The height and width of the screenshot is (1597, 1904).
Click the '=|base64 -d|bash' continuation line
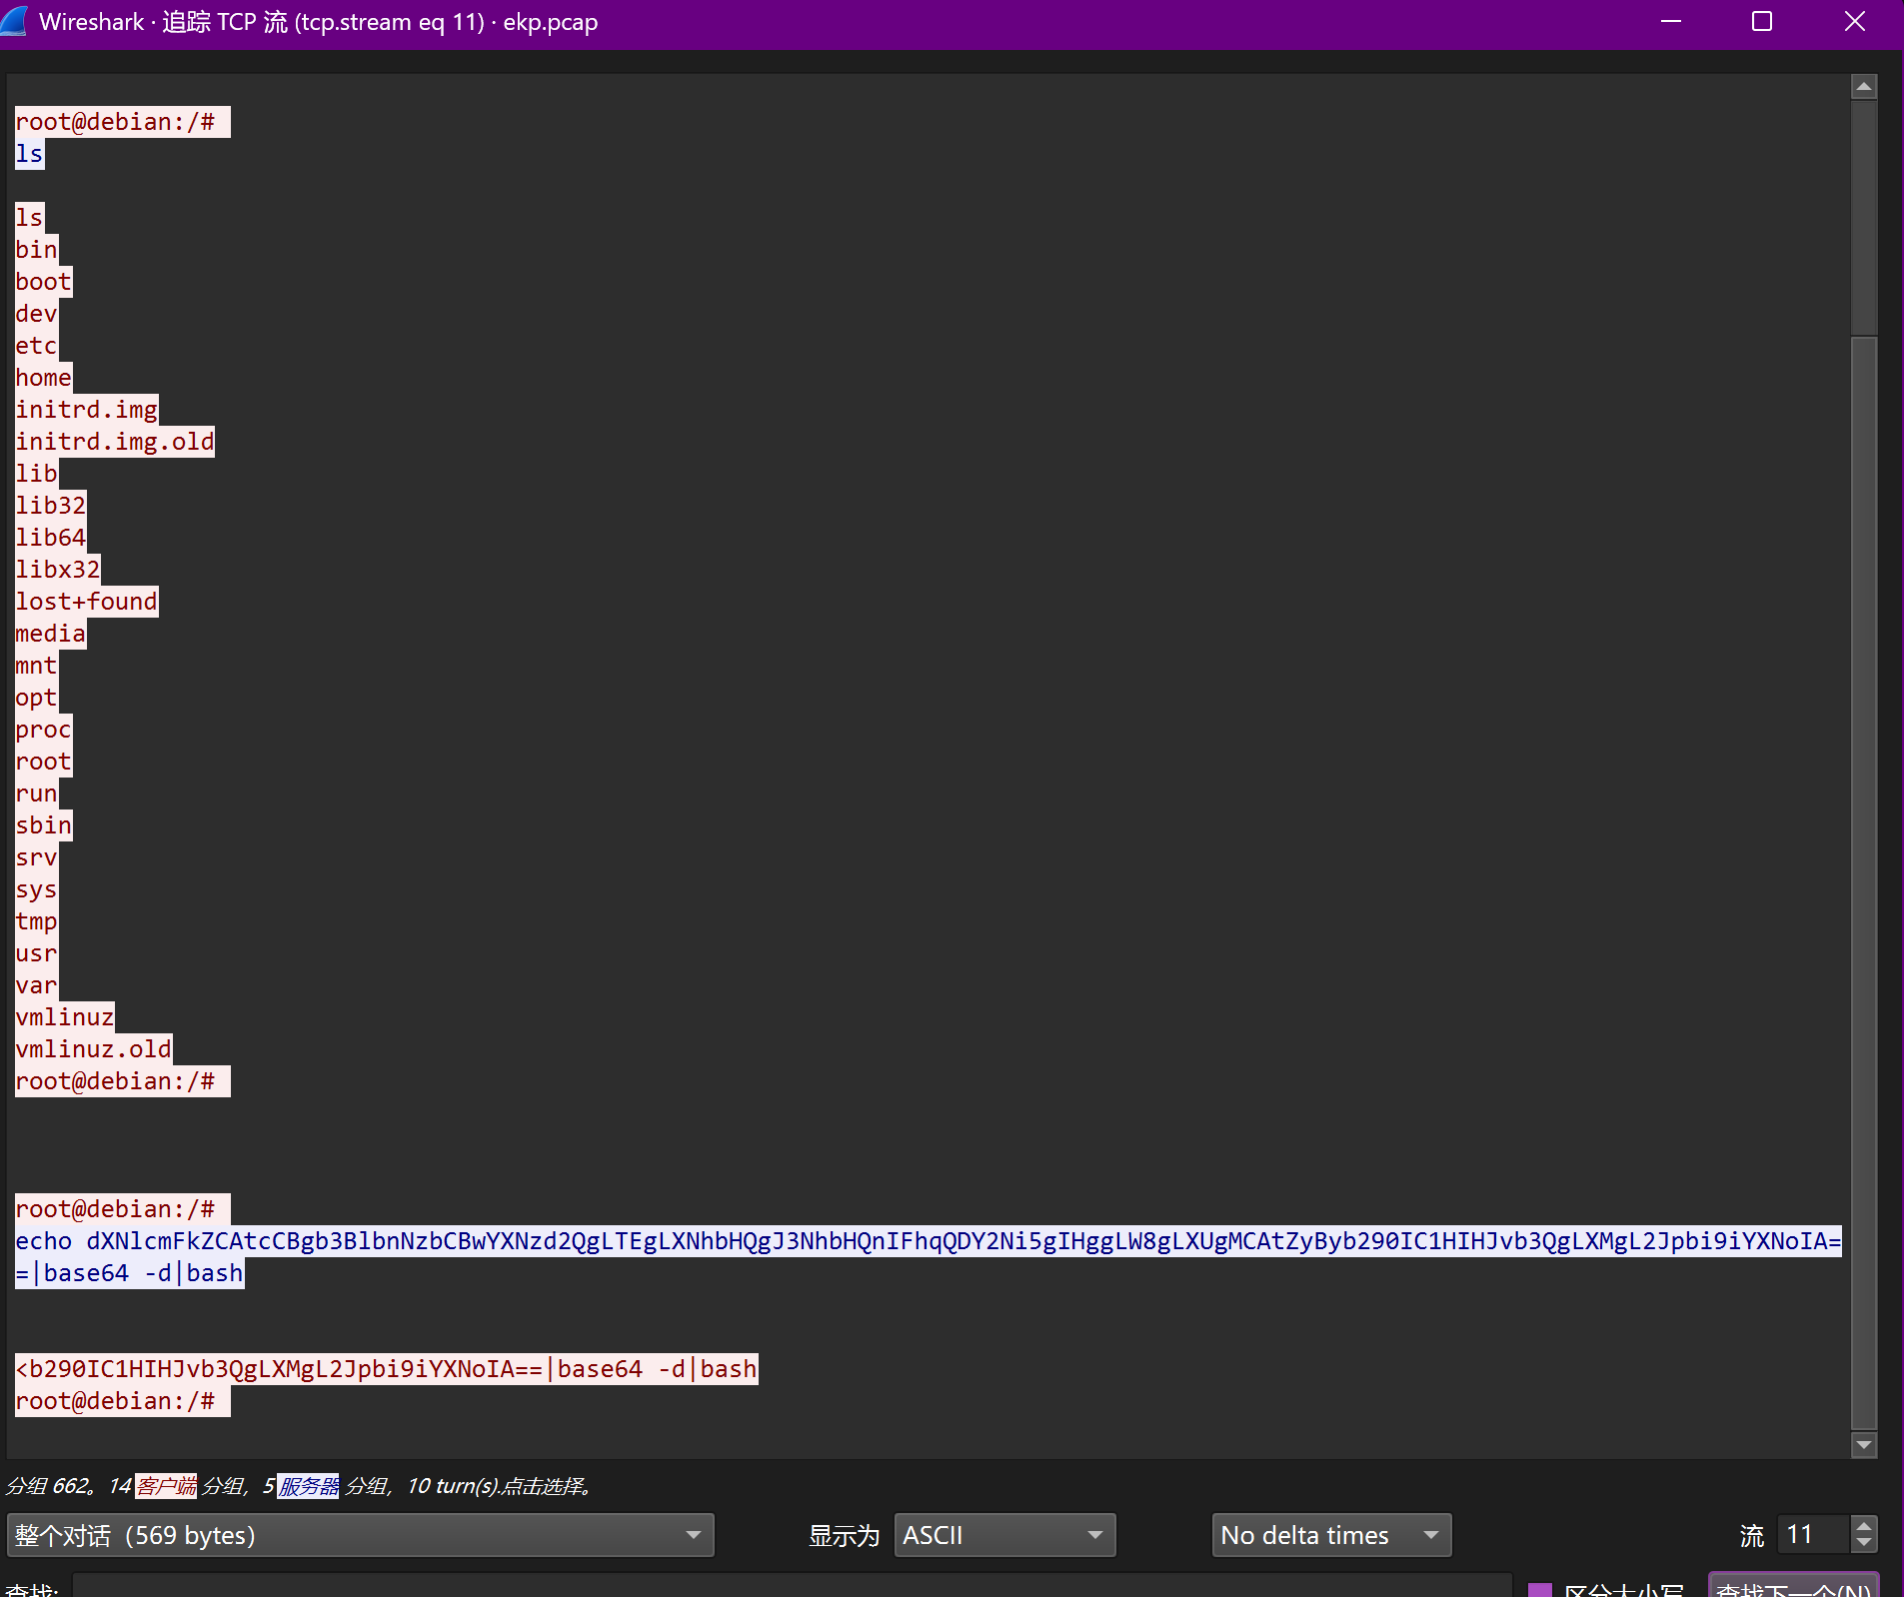pos(130,1273)
